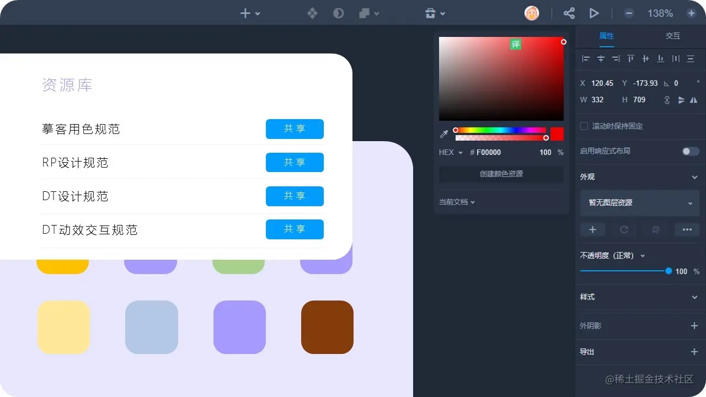Click the zoom level 138% display
The width and height of the screenshot is (706, 397).
tap(660, 13)
